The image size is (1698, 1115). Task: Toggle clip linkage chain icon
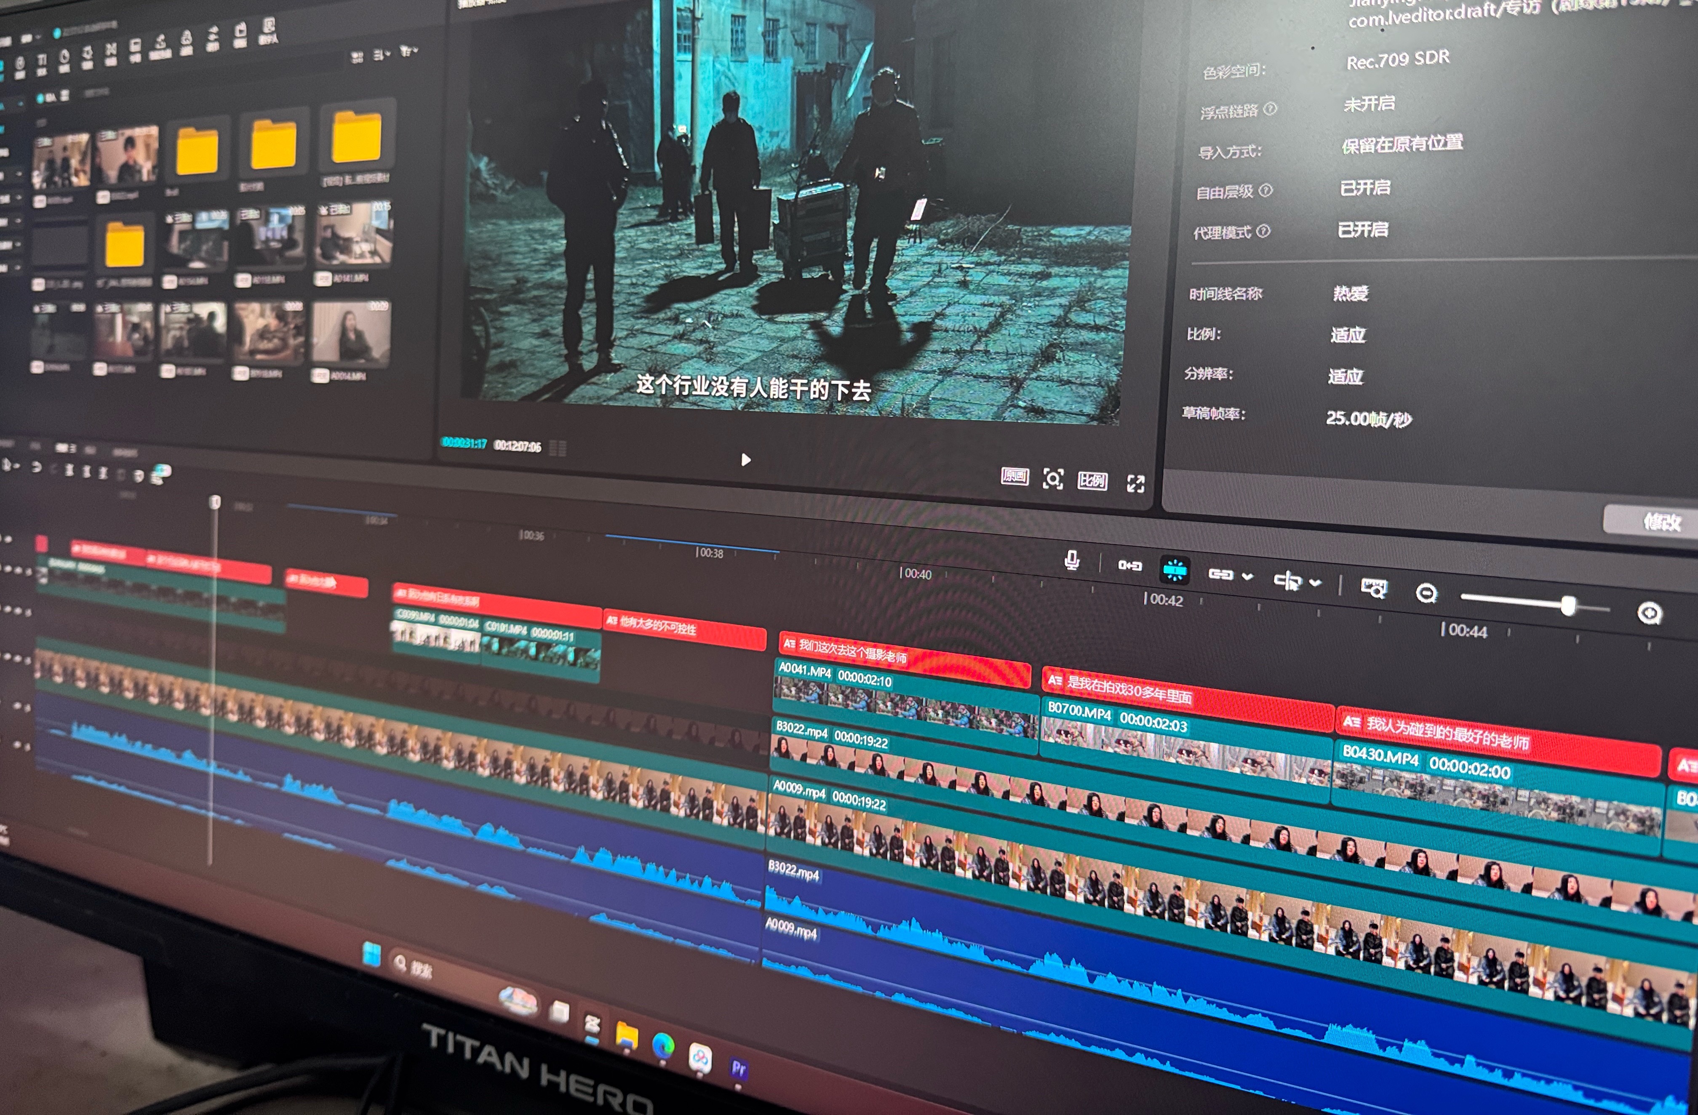tap(1221, 574)
